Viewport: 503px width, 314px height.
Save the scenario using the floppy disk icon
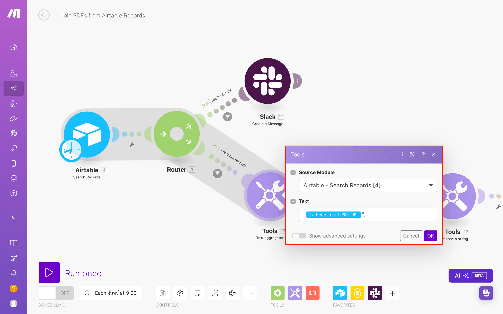[x=162, y=293]
